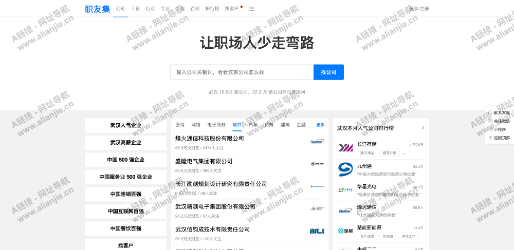Open 登录/注册 login link
Image resolution: width=514 pixels, height=250 pixels.
(419, 9)
